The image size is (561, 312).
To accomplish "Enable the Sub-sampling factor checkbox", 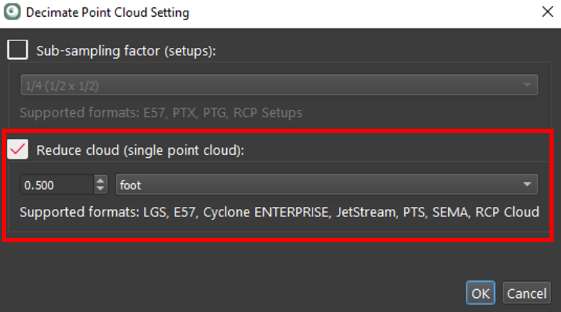I will (18, 50).
